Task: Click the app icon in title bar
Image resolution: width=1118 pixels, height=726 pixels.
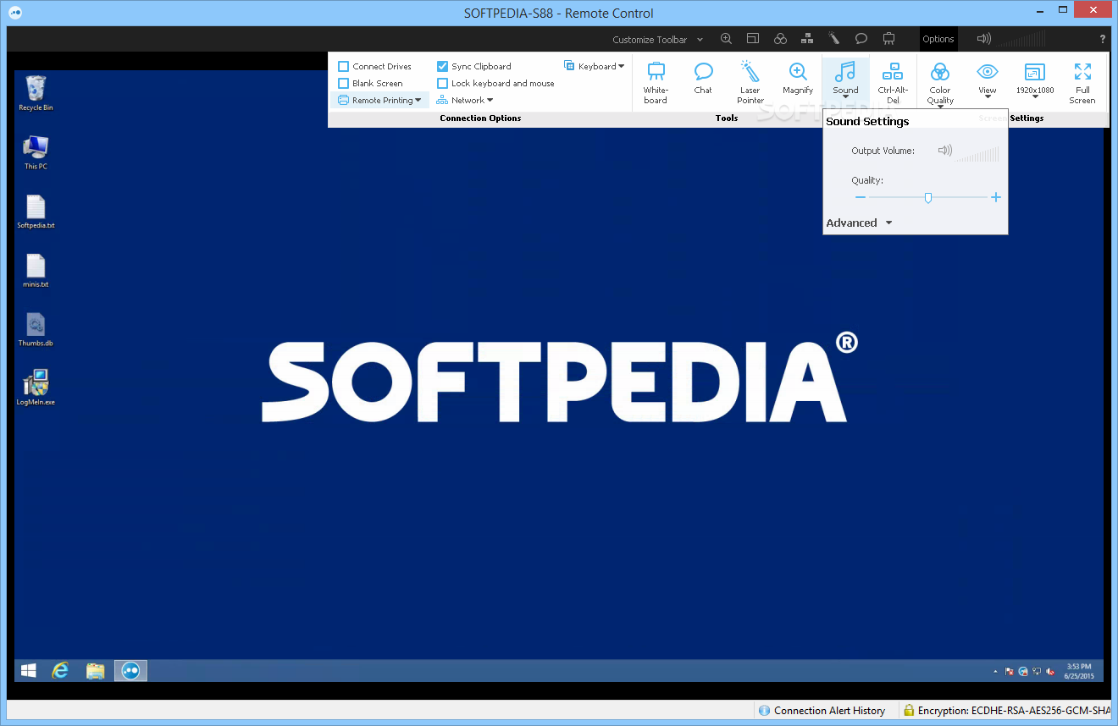Action: click(x=14, y=13)
